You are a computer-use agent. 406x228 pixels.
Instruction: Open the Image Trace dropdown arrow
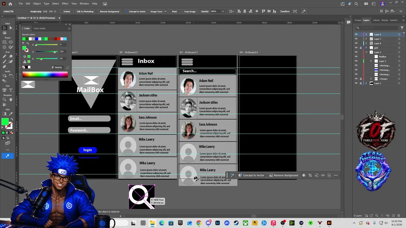[x=165, y=11]
